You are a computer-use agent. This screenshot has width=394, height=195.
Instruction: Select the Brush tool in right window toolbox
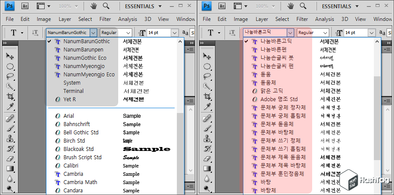pos(207,128)
